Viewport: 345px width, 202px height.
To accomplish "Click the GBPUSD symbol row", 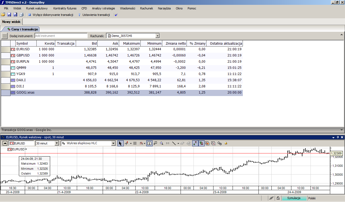I will [x=23, y=55].
